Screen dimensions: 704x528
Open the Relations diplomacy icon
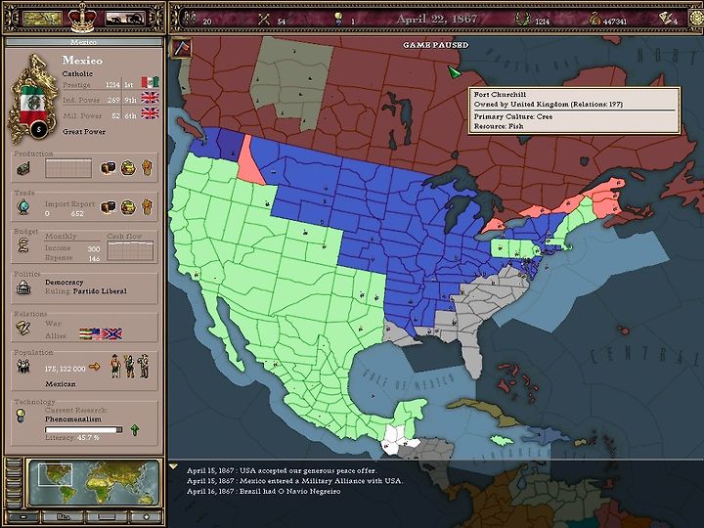(x=22, y=329)
